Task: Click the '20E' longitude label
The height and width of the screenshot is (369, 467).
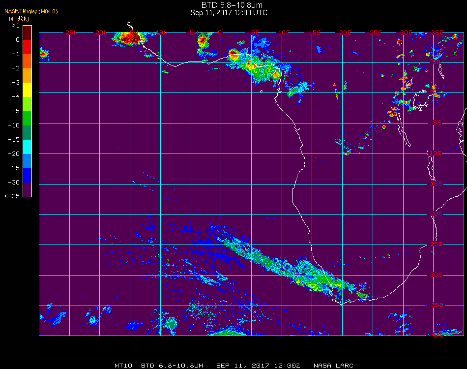Action: (x=345, y=32)
